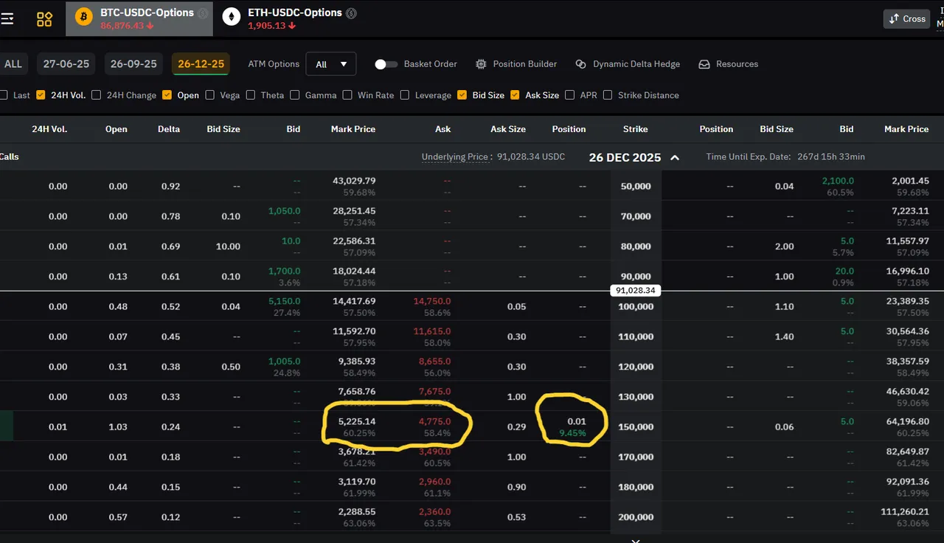This screenshot has height=543, width=944.
Task: Click info icon beside ETH-USDC-Options
Action: click(352, 13)
